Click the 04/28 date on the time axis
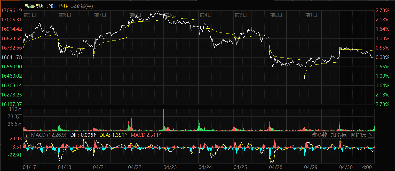Viewport: 395px width, 171px height. (x=275, y=167)
